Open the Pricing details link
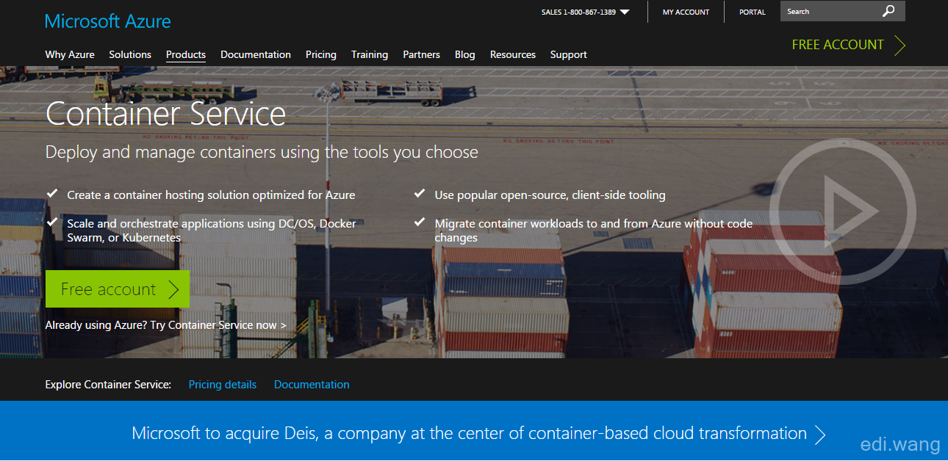 tap(223, 385)
